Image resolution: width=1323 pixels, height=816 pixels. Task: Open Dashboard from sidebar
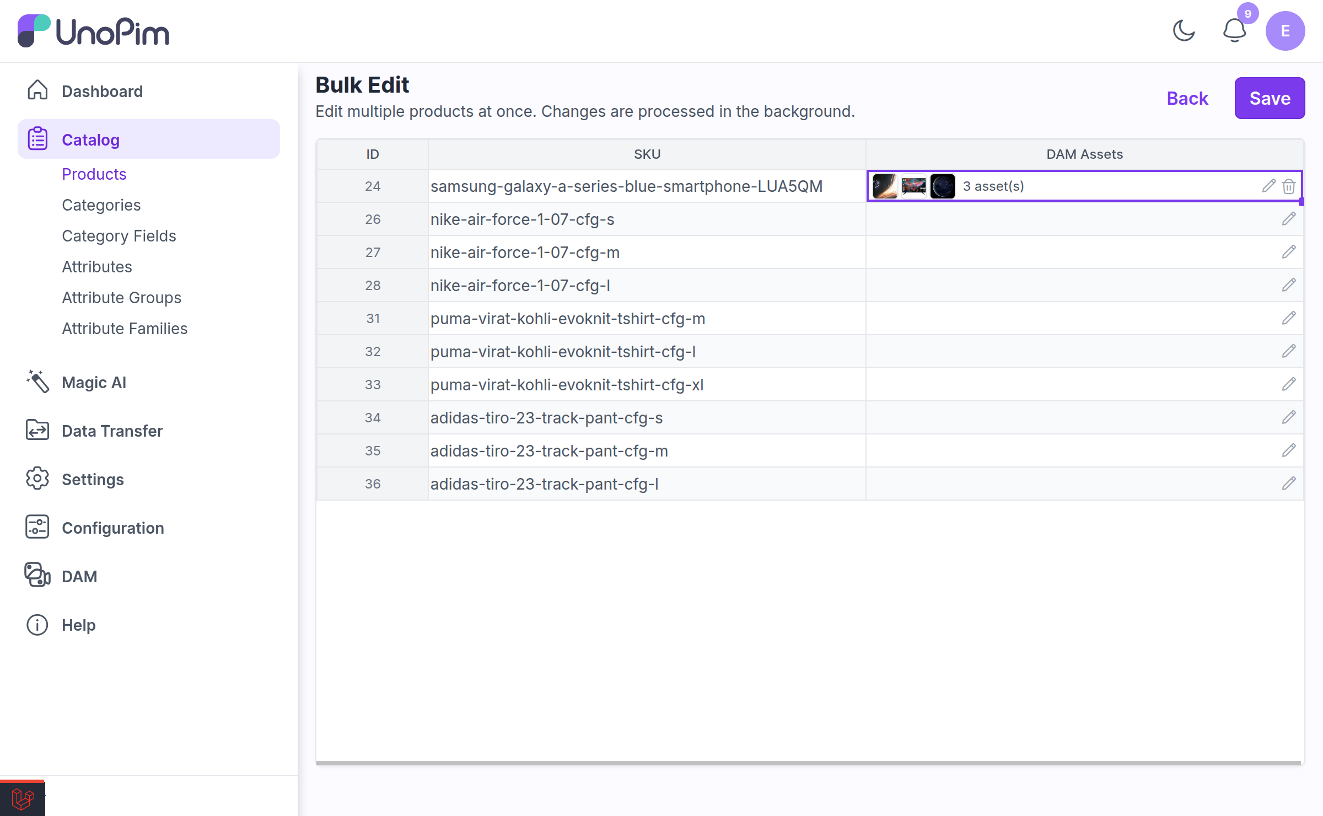click(103, 91)
